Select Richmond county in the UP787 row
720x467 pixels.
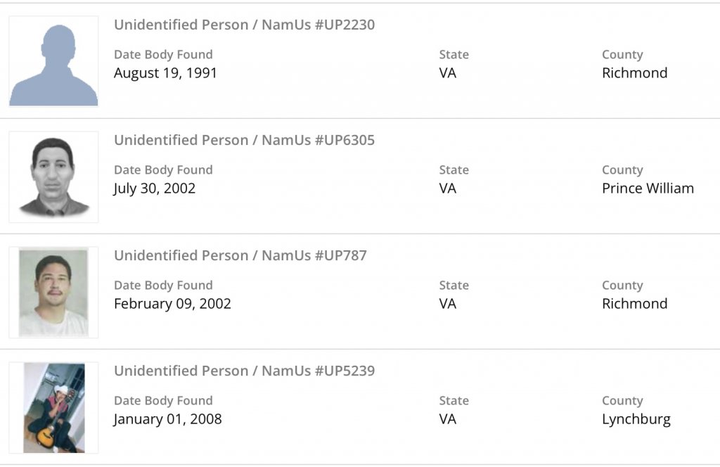[634, 304]
